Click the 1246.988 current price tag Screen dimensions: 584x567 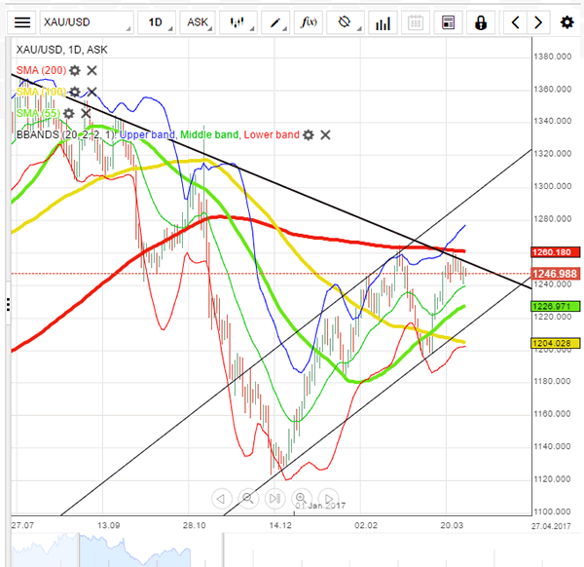coord(556,274)
